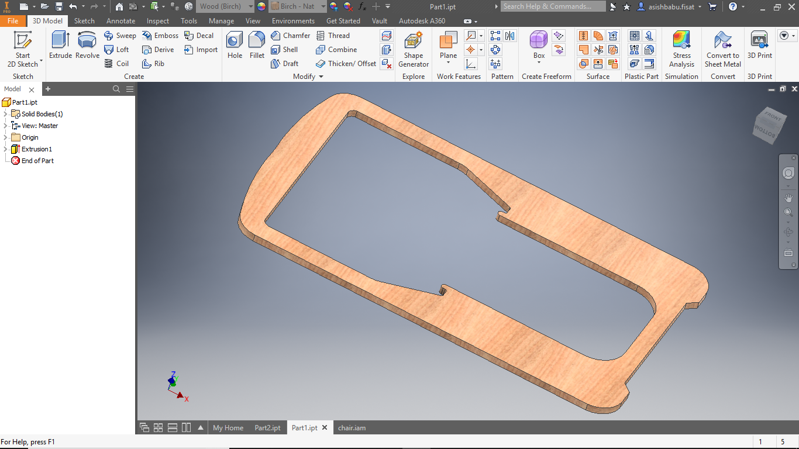Select the Revolve tool
The height and width of the screenshot is (449, 799).
click(87, 46)
